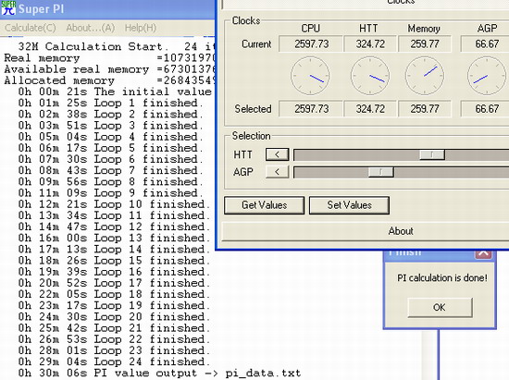The height and width of the screenshot is (380, 509).
Task: Click the 'The initial value' line at 21s
Action: (x=116, y=92)
